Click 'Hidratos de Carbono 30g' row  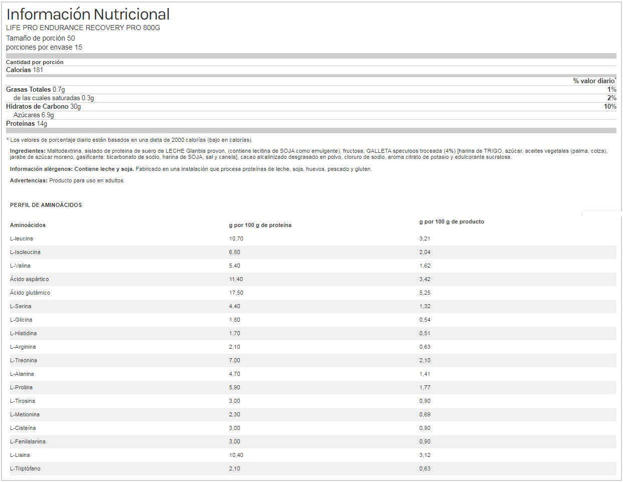coord(311,106)
